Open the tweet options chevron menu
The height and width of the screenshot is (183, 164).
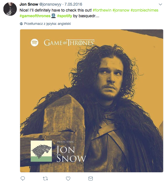[161, 5]
